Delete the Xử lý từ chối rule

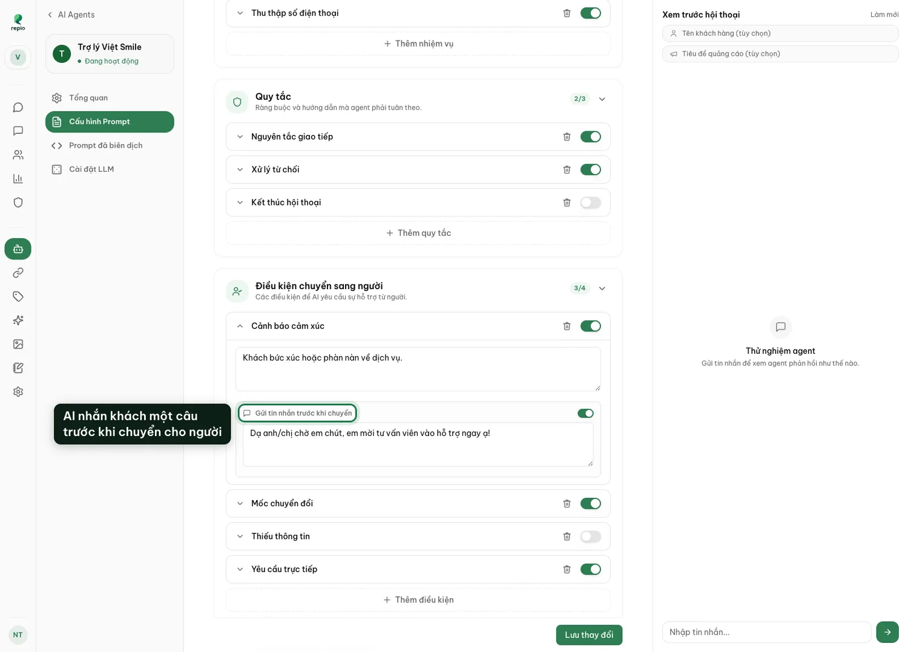(567, 169)
